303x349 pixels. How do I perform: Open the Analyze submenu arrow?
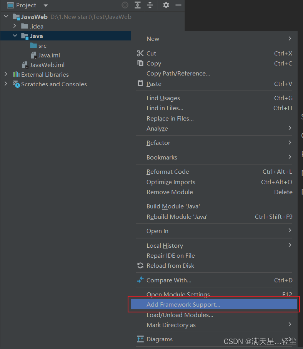pos(290,128)
